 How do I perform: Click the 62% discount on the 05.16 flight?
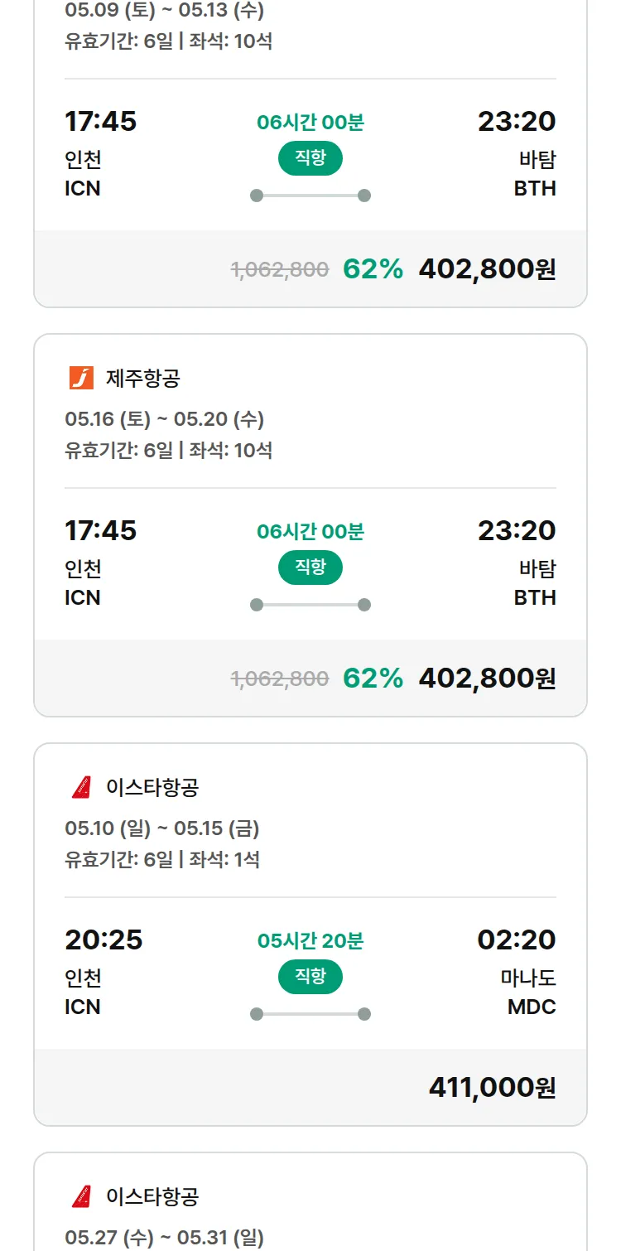pyautogui.click(x=373, y=679)
